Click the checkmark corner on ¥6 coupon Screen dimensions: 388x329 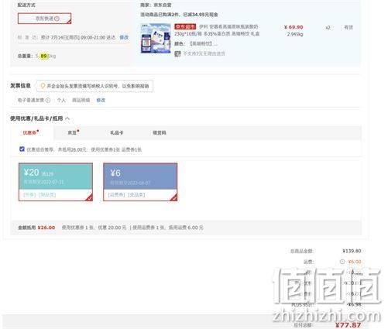pos(174,197)
